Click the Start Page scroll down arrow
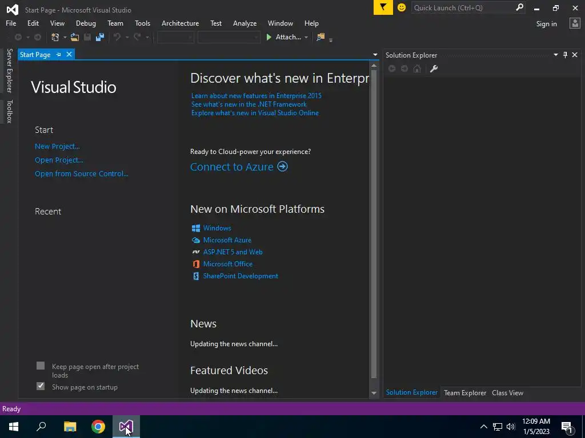Screen dimensions: 585x438 point(374,393)
